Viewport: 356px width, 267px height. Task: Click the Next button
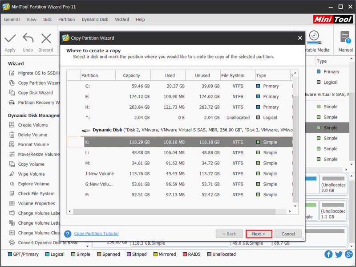[x=259, y=234]
